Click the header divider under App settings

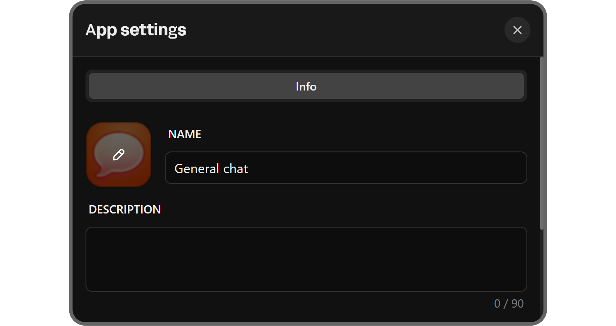coord(306,56)
